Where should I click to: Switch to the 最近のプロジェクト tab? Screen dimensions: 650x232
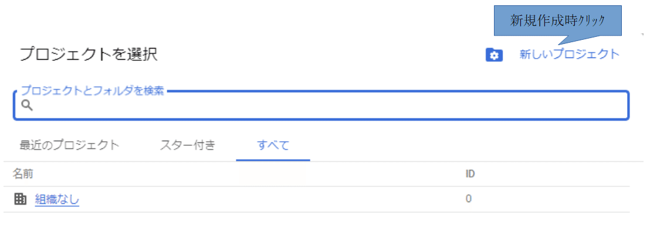click(70, 145)
